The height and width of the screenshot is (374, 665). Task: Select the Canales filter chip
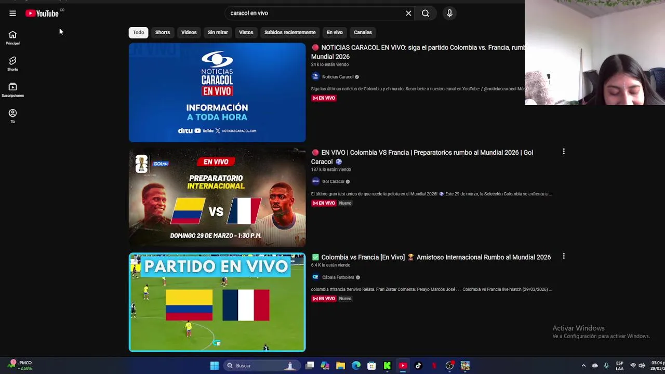tap(363, 32)
